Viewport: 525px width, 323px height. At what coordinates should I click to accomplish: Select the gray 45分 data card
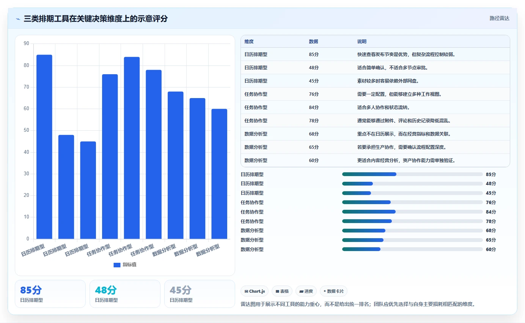(200, 294)
